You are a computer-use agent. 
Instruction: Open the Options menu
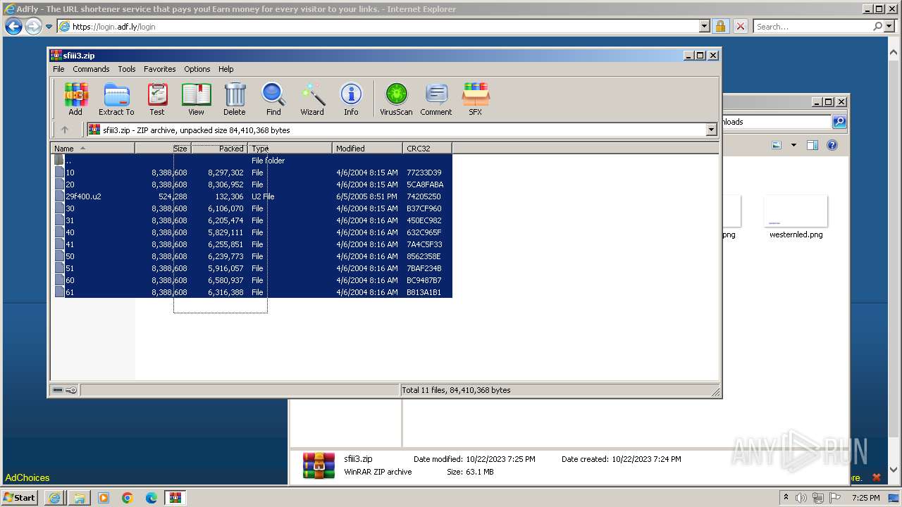(x=197, y=69)
